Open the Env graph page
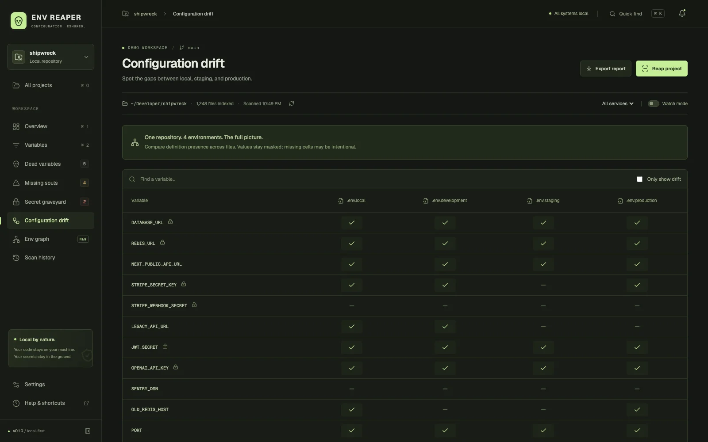 click(50, 239)
